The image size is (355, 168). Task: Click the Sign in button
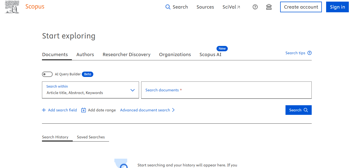click(x=337, y=7)
